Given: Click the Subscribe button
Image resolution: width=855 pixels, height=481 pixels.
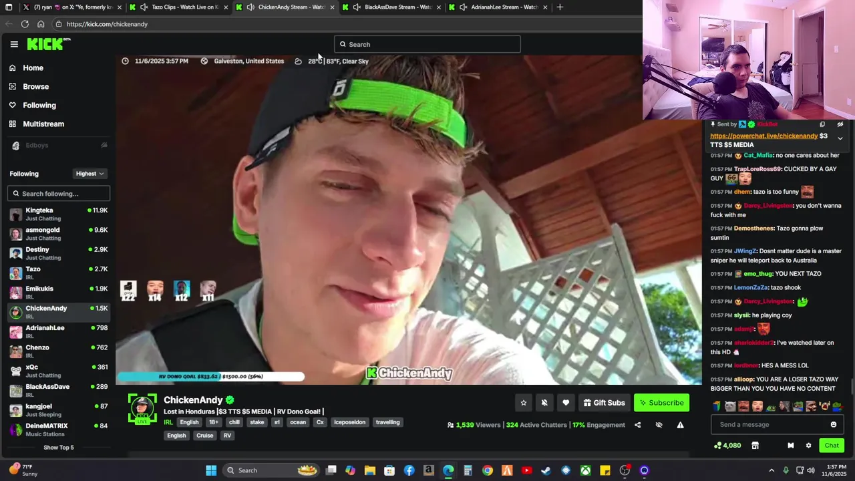Looking at the screenshot, I should (661, 403).
